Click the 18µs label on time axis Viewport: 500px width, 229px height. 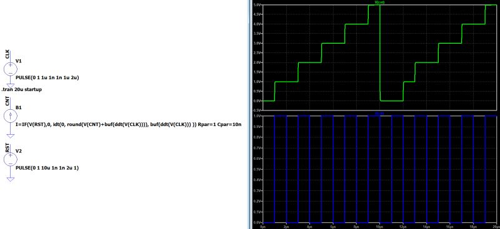tap(473, 227)
